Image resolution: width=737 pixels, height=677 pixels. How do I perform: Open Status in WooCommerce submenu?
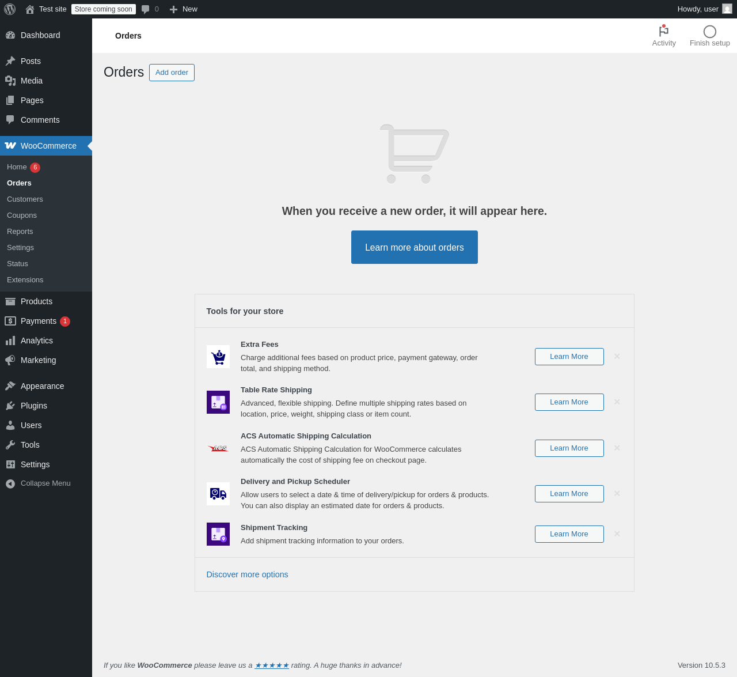[17, 264]
